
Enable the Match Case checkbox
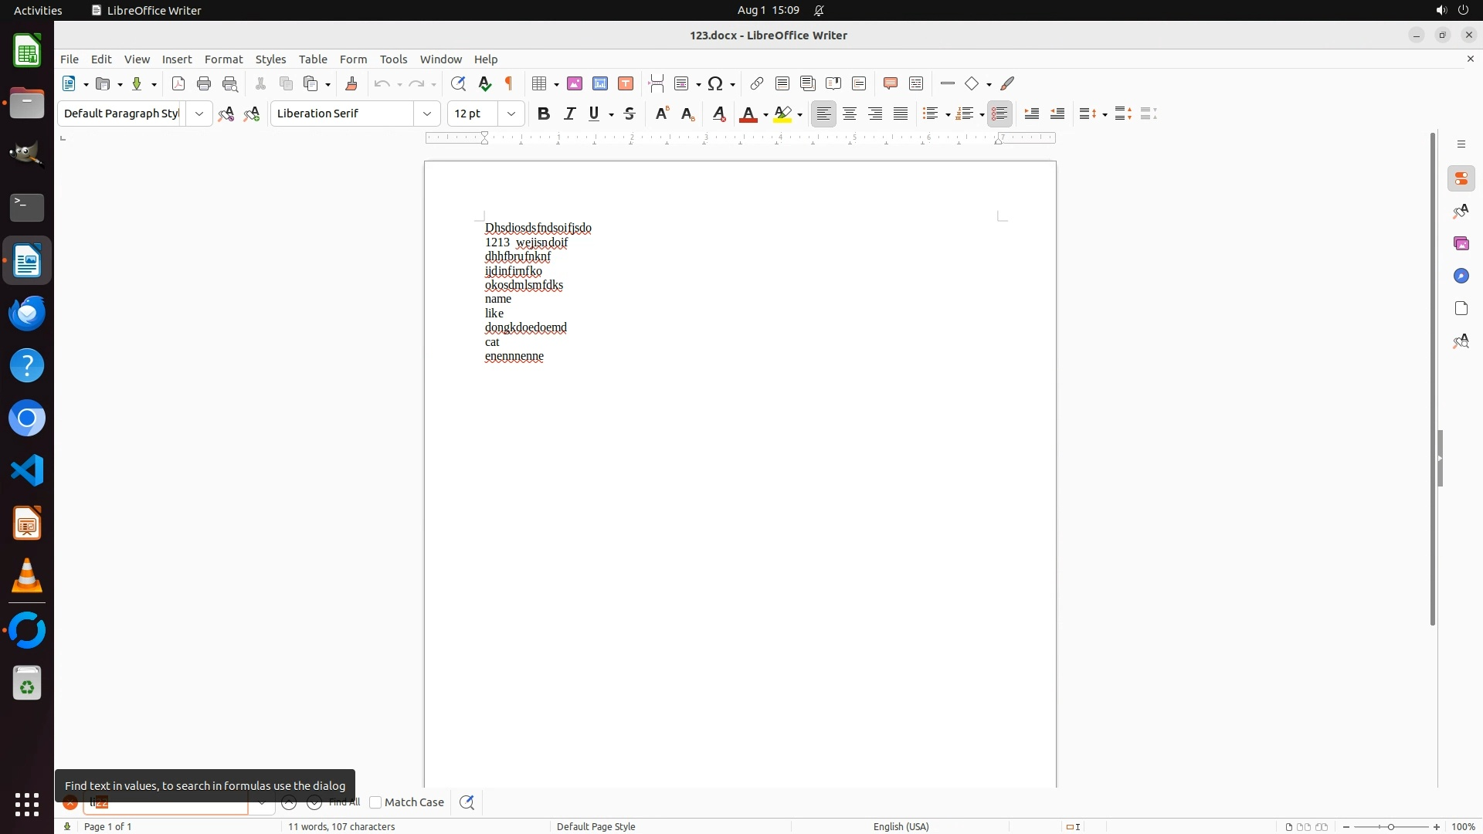(x=376, y=802)
